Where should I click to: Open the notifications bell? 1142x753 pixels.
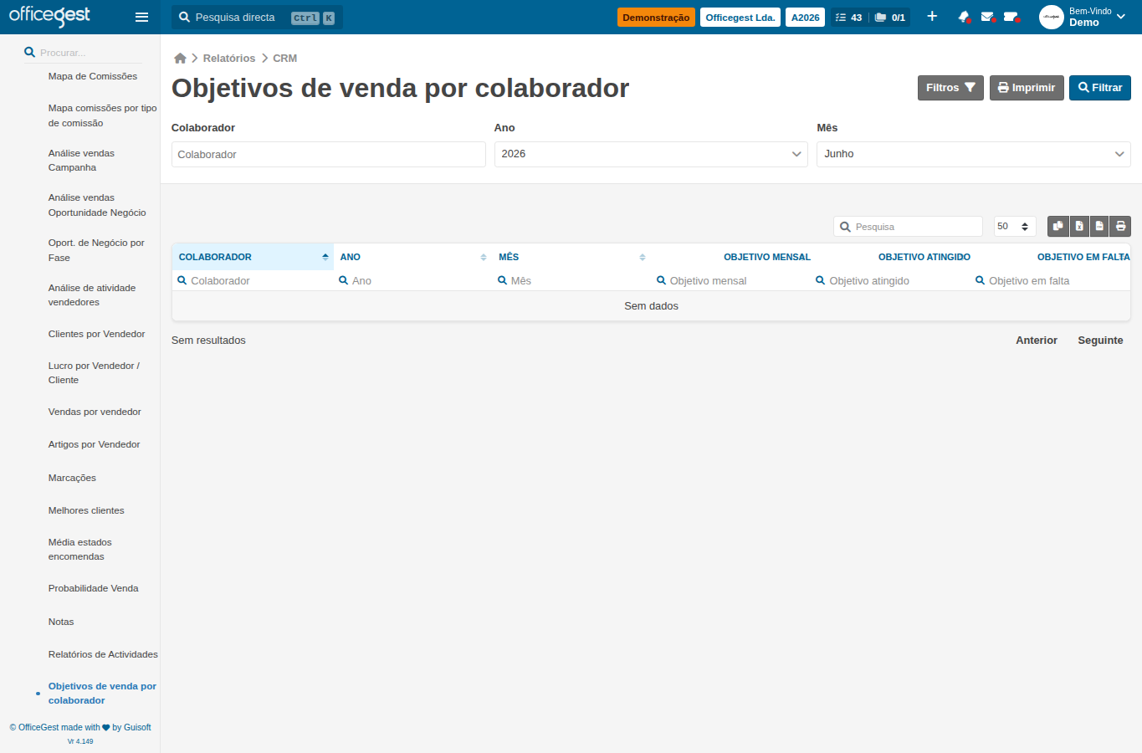pyautogui.click(x=964, y=17)
